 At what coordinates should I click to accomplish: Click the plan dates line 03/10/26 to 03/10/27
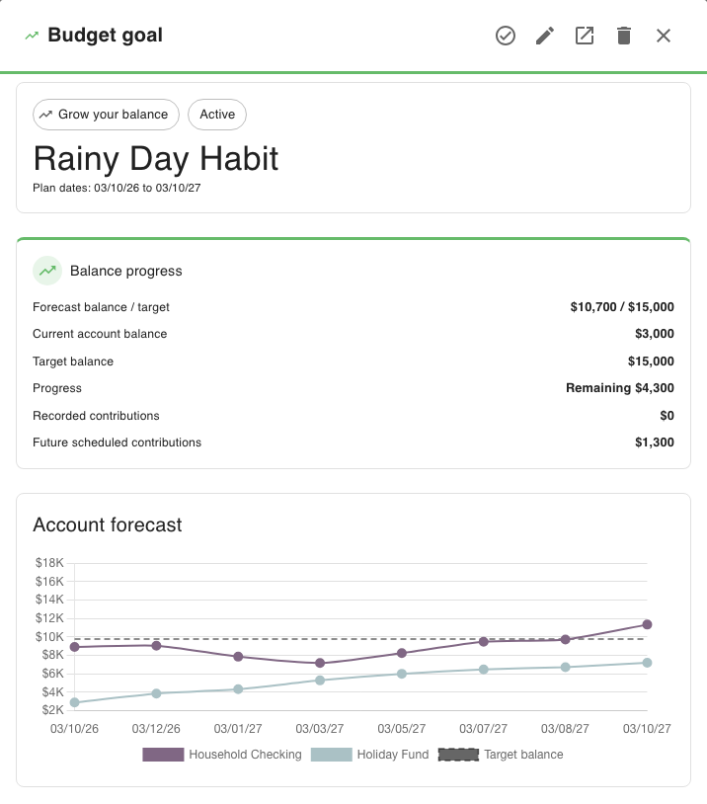(x=117, y=189)
